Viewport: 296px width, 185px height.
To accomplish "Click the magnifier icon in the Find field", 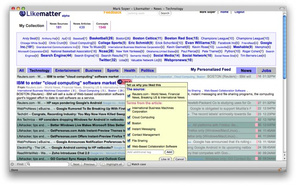I will tap(29, 164).
